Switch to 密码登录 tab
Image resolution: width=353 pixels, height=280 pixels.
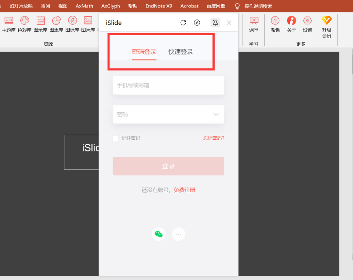(144, 52)
